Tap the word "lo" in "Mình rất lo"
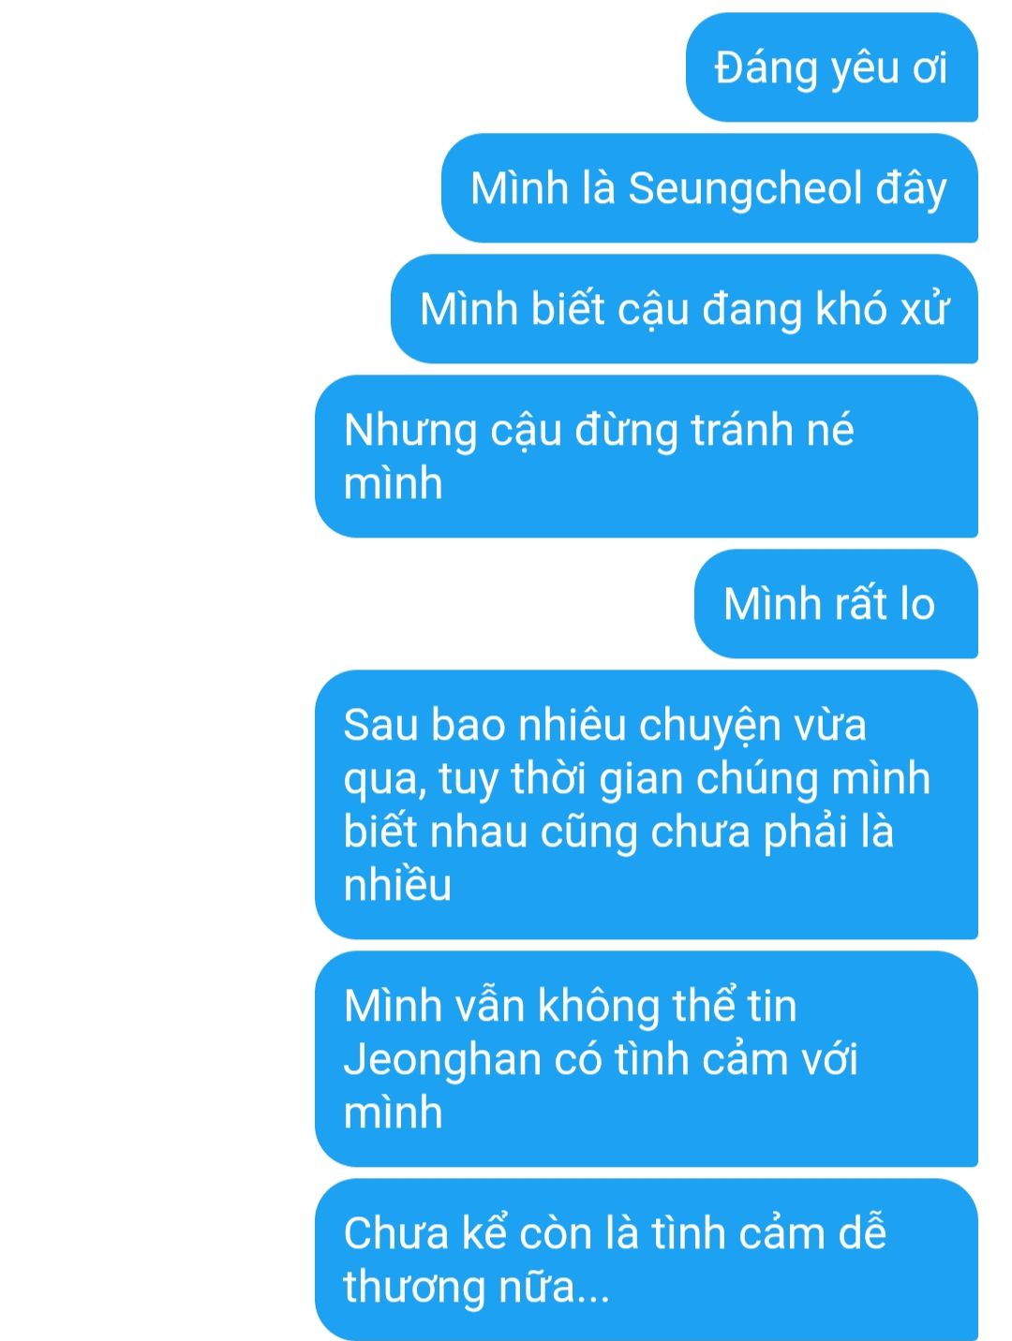The image size is (1012, 1341). pyautogui.click(x=917, y=604)
